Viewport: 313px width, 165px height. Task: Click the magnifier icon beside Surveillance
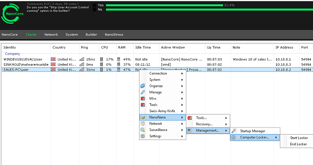[x=143, y=130]
